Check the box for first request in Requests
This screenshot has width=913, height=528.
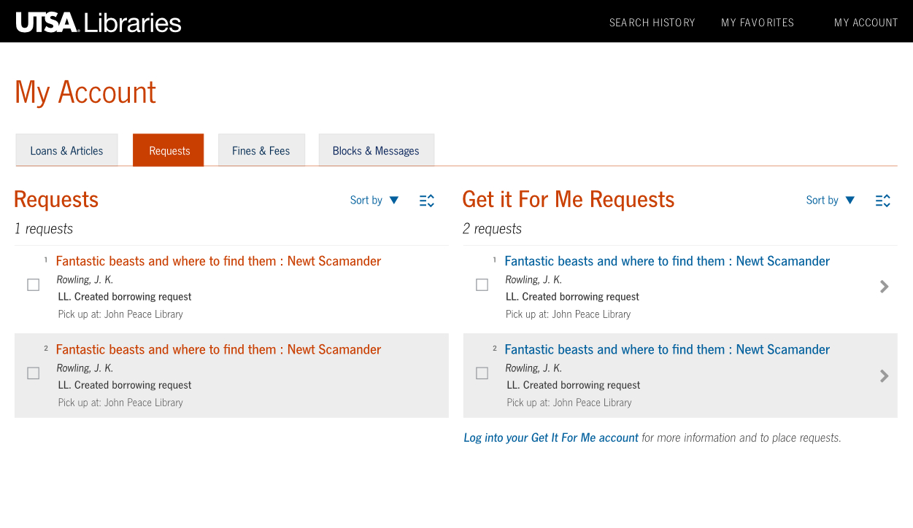33,284
